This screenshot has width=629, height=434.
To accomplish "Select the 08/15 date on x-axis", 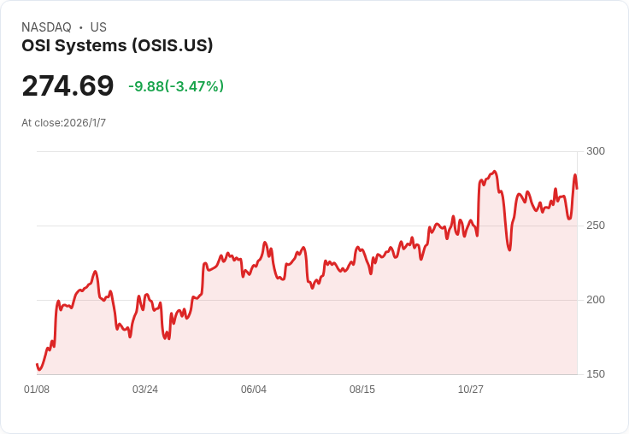I will point(362,390).
